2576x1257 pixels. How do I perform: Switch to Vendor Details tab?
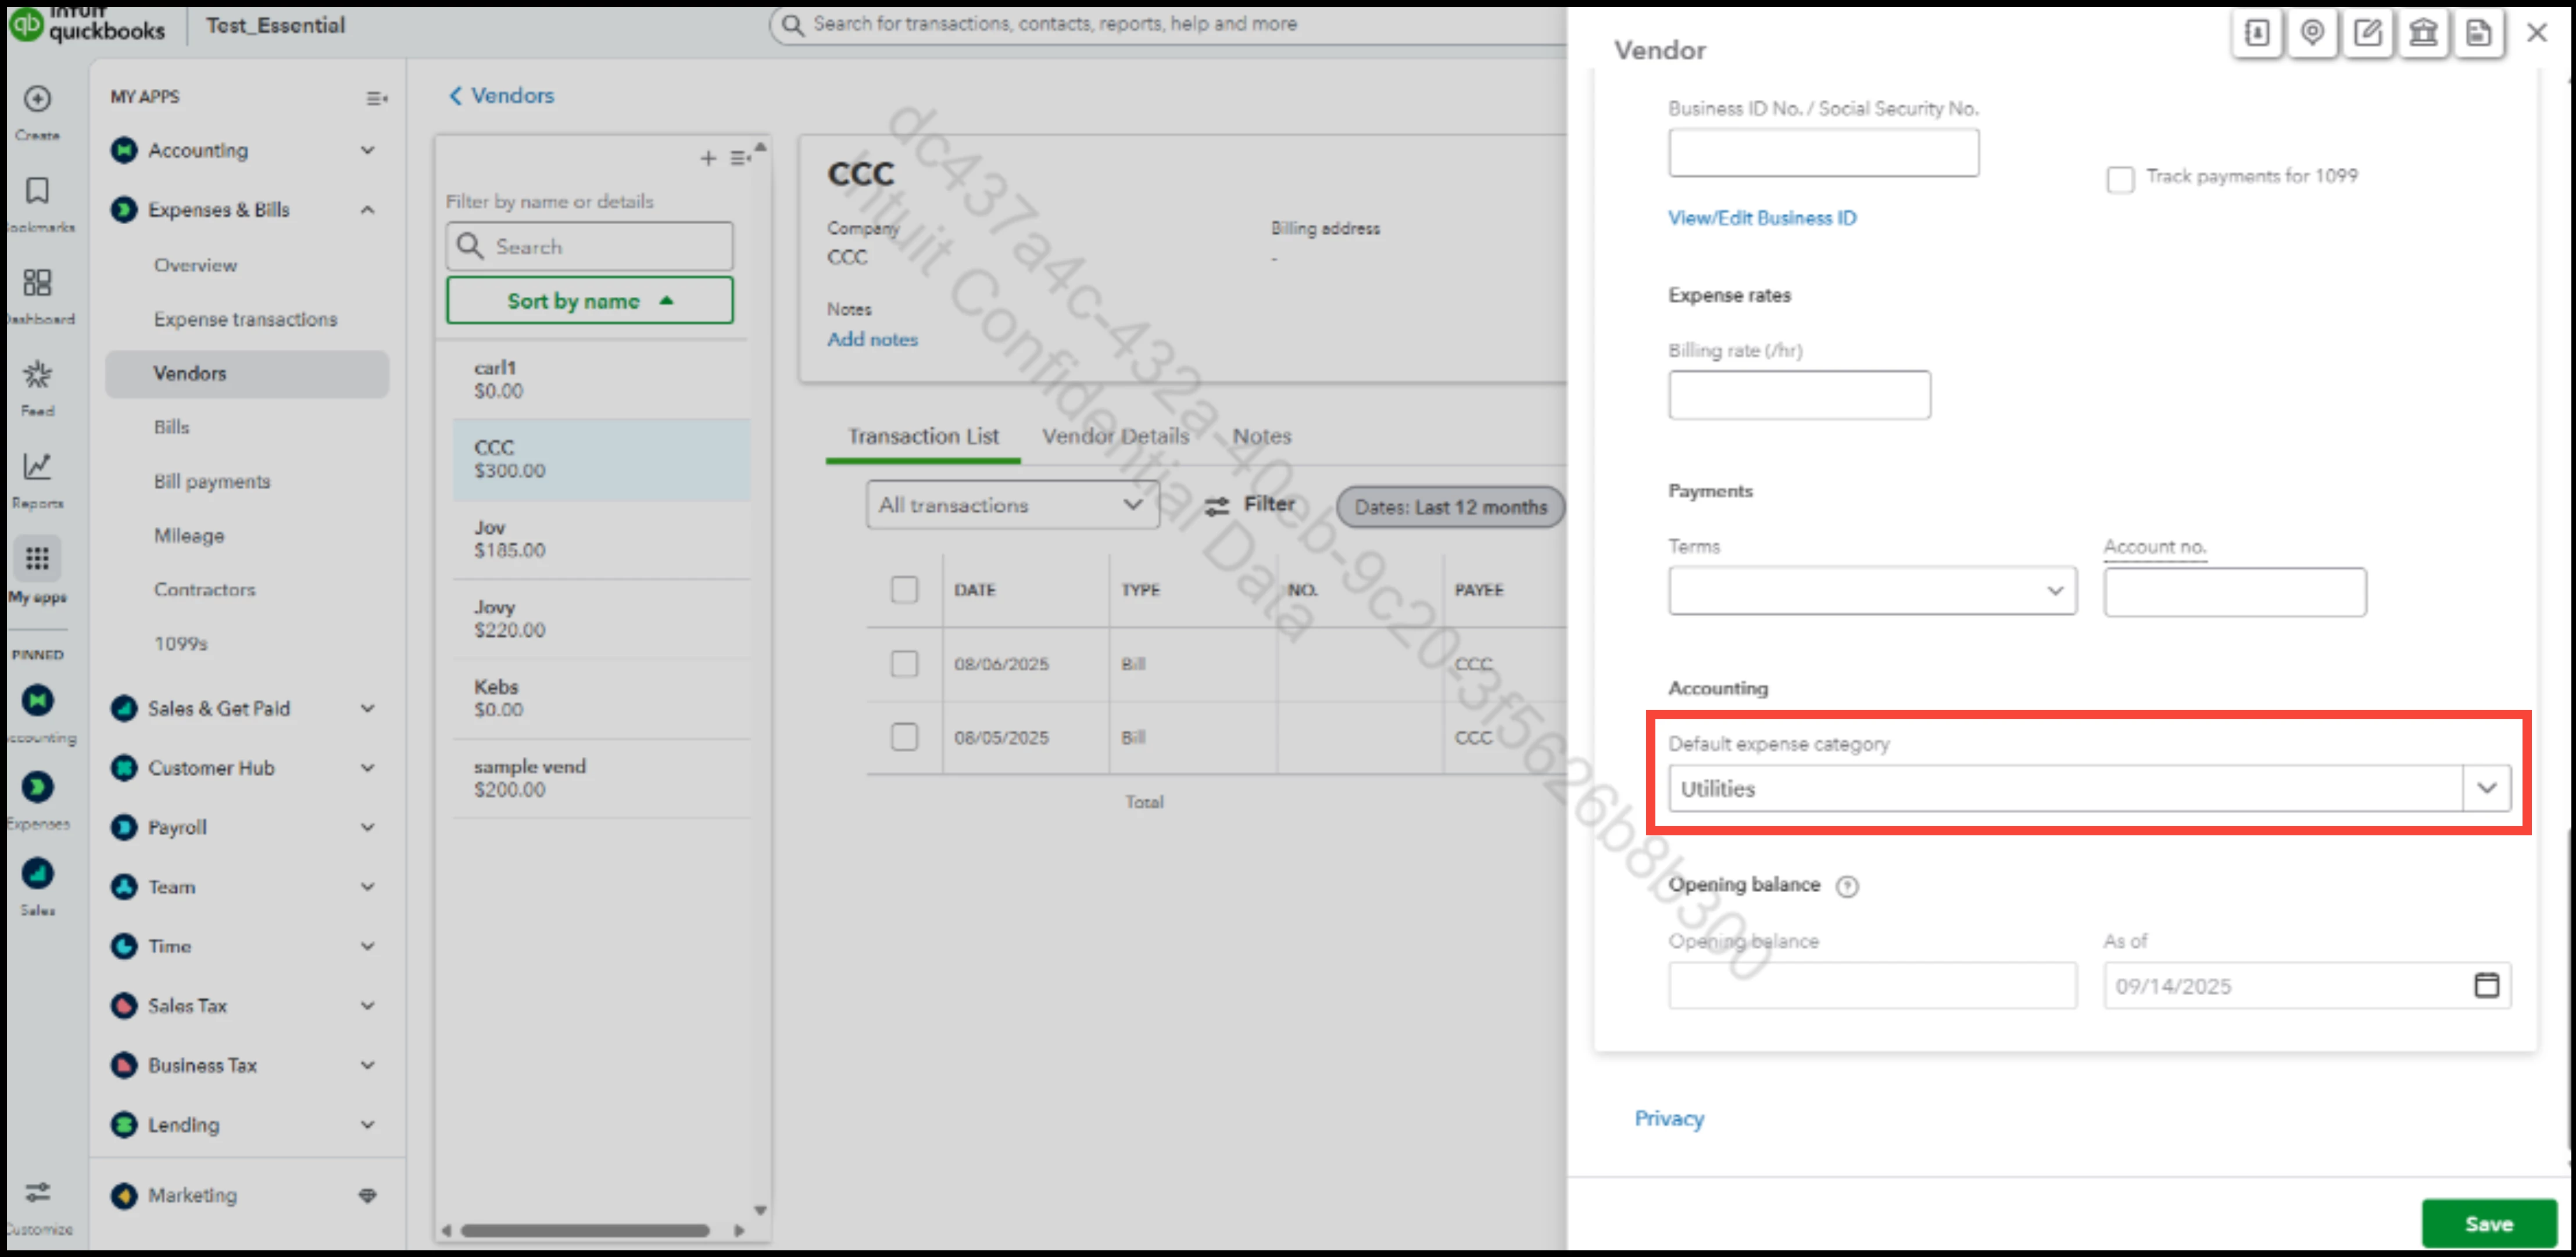1115,436
